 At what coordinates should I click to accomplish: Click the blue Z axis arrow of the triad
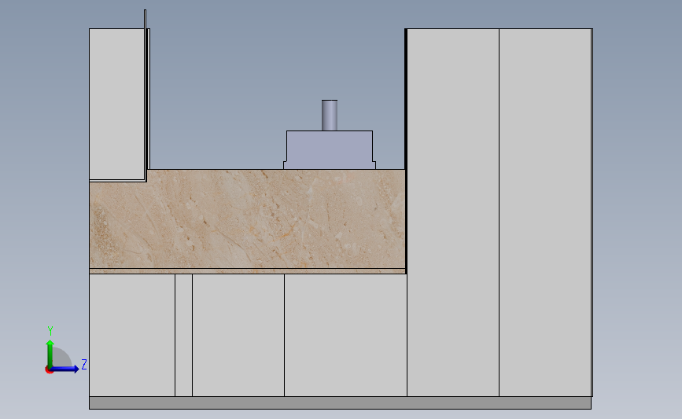pos(65,369)
